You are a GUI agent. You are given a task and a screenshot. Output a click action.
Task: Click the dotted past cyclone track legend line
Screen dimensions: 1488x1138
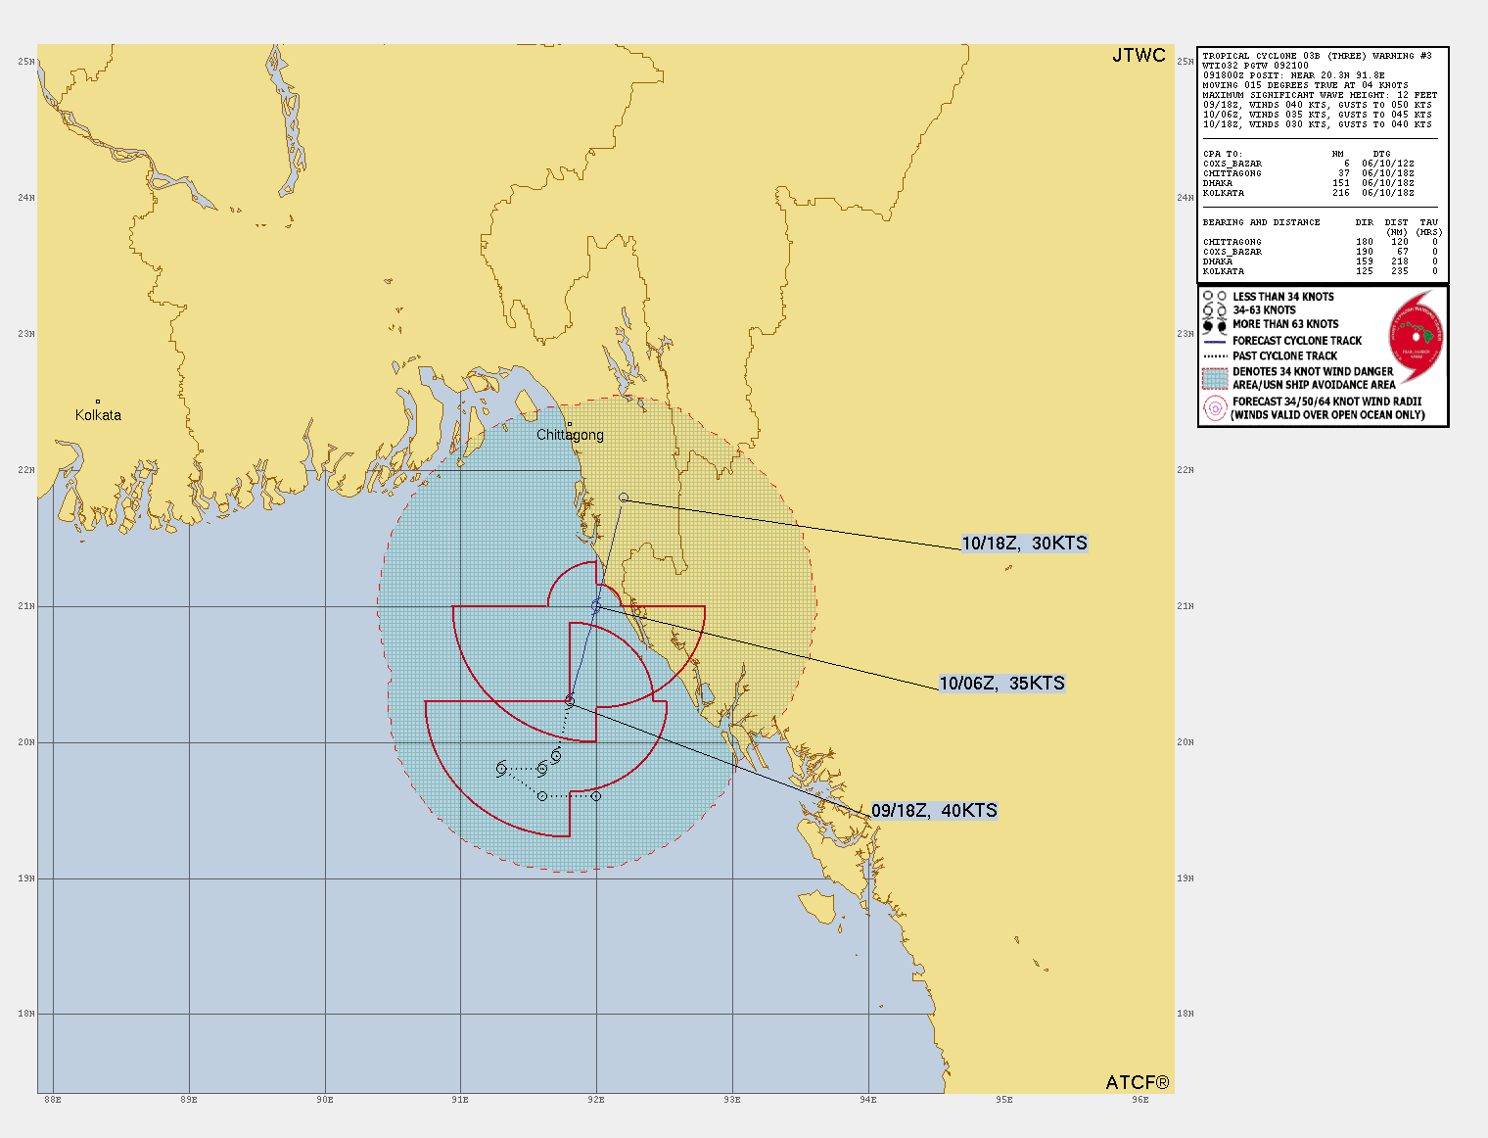click(1215, 356)
